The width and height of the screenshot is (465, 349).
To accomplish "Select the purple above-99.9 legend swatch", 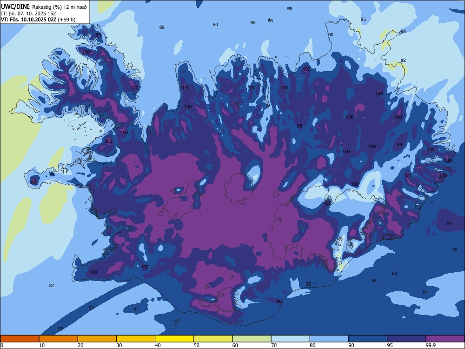I will point(445,339).
